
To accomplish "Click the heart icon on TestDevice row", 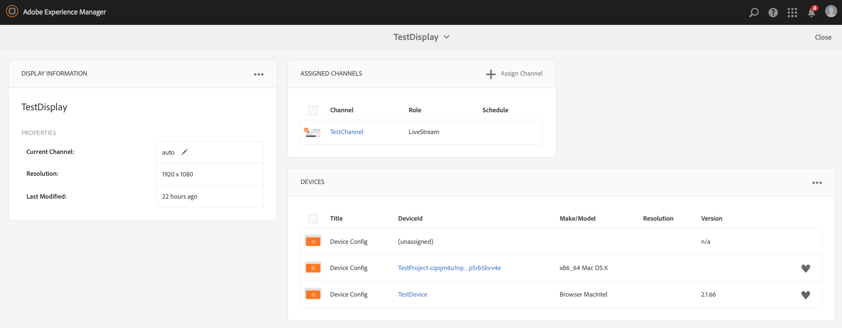I will pos(805,295).
